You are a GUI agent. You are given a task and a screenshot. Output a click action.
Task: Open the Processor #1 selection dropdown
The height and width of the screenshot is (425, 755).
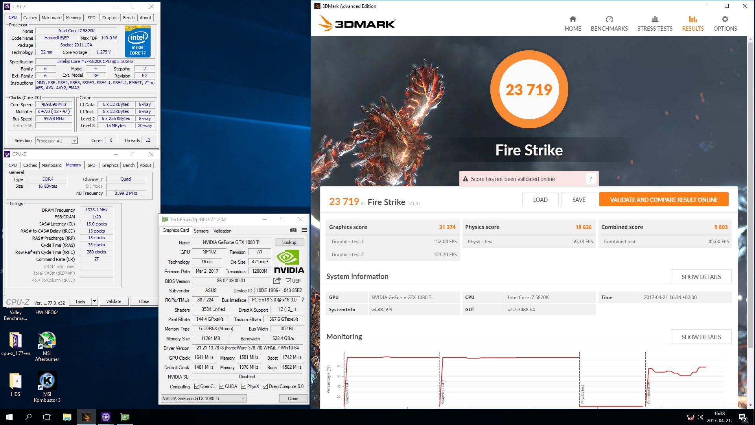74,141
